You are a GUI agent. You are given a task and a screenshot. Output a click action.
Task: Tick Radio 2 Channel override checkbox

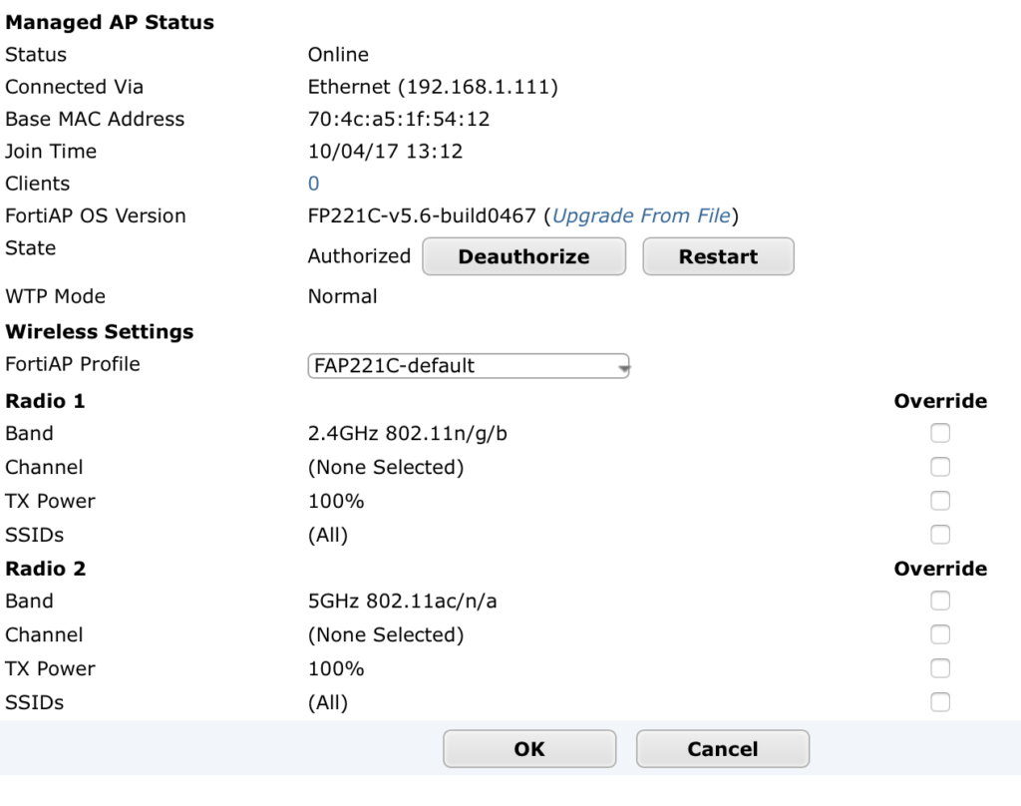[939, 634]
